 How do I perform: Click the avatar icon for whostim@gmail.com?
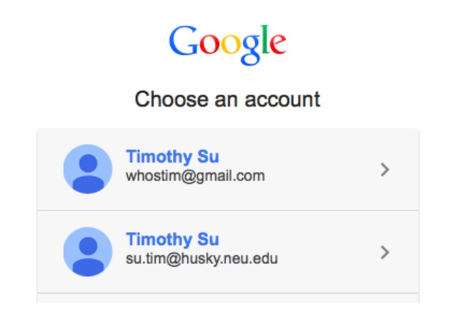tap(88, 169)
